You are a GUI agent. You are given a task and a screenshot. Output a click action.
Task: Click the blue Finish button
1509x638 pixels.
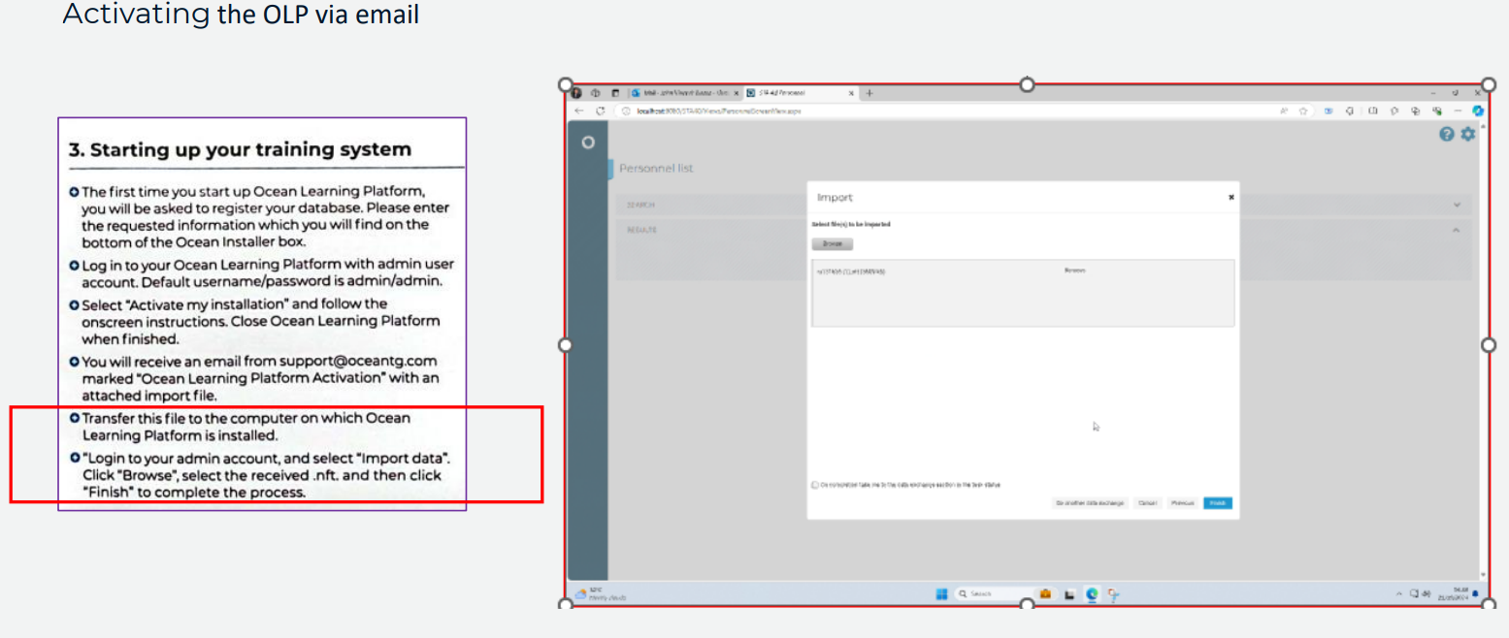coord(1217,503)
